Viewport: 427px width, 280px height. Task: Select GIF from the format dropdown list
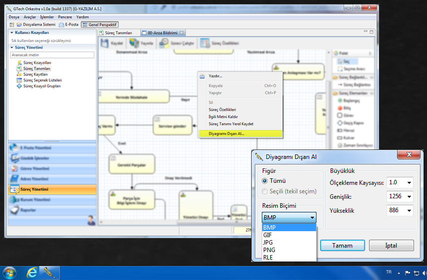pyautogui.click(x=268, y=235)
